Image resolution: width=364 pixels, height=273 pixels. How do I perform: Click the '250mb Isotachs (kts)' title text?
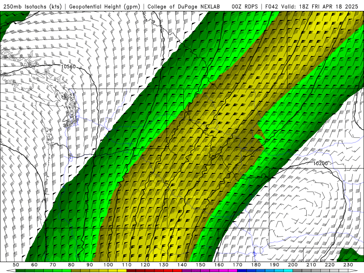coord(32,6)
